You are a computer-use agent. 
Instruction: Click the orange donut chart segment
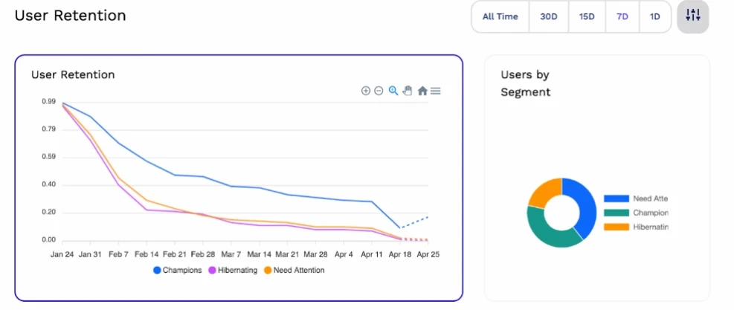tap(547, 191)
